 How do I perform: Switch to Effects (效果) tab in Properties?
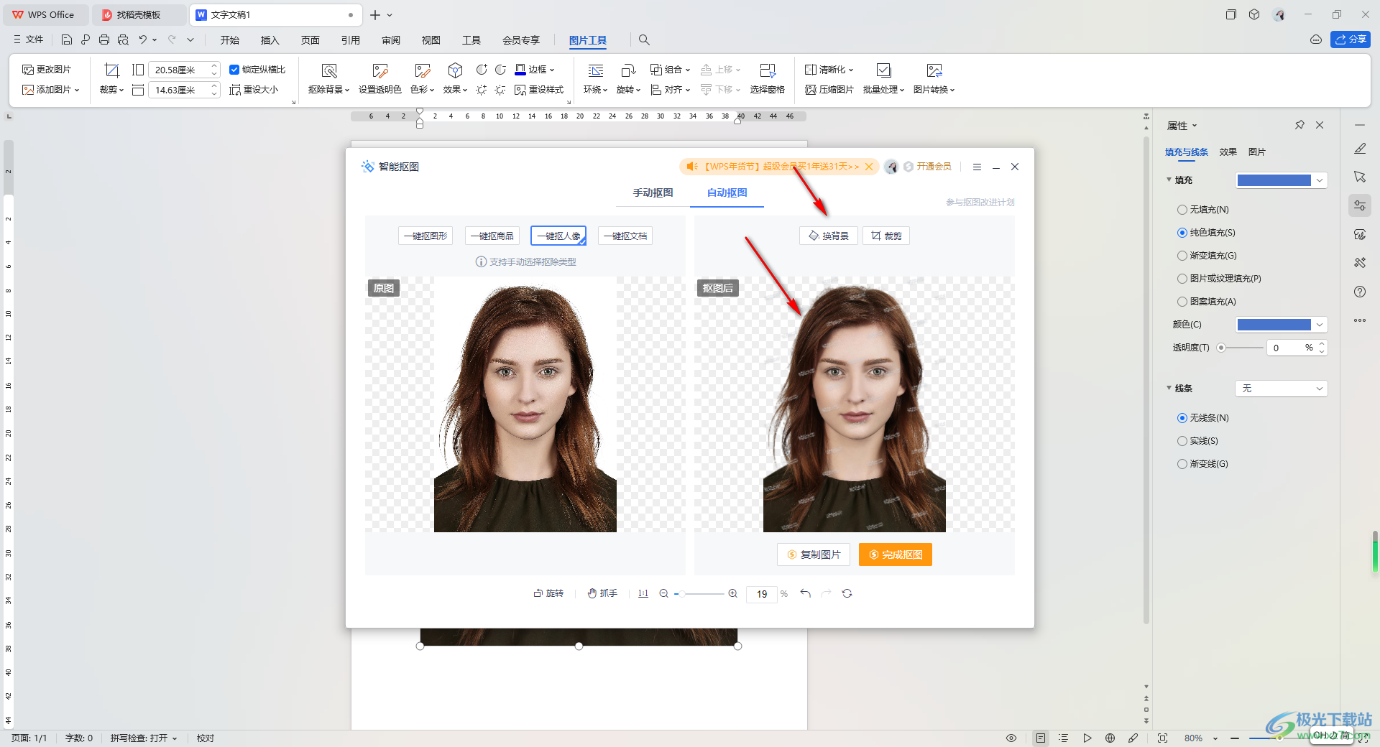click(x=1228, y=152)
